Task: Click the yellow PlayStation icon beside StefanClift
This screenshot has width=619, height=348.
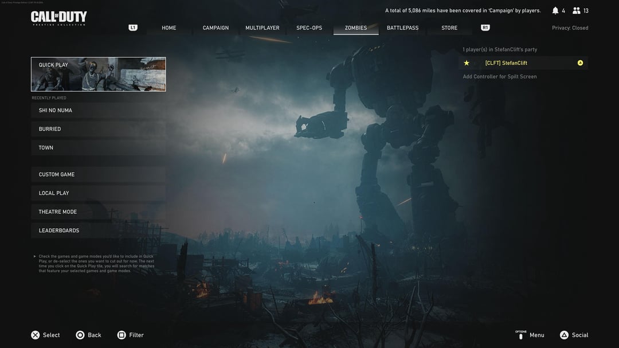Action: (580, 63)
